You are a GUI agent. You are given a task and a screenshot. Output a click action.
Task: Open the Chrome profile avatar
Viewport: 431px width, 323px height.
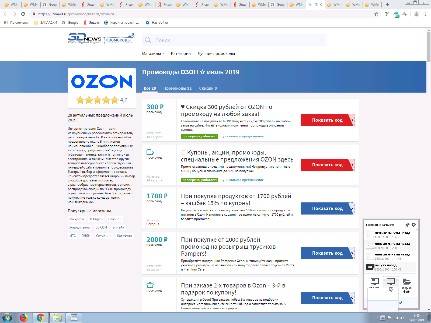[416, 14]
